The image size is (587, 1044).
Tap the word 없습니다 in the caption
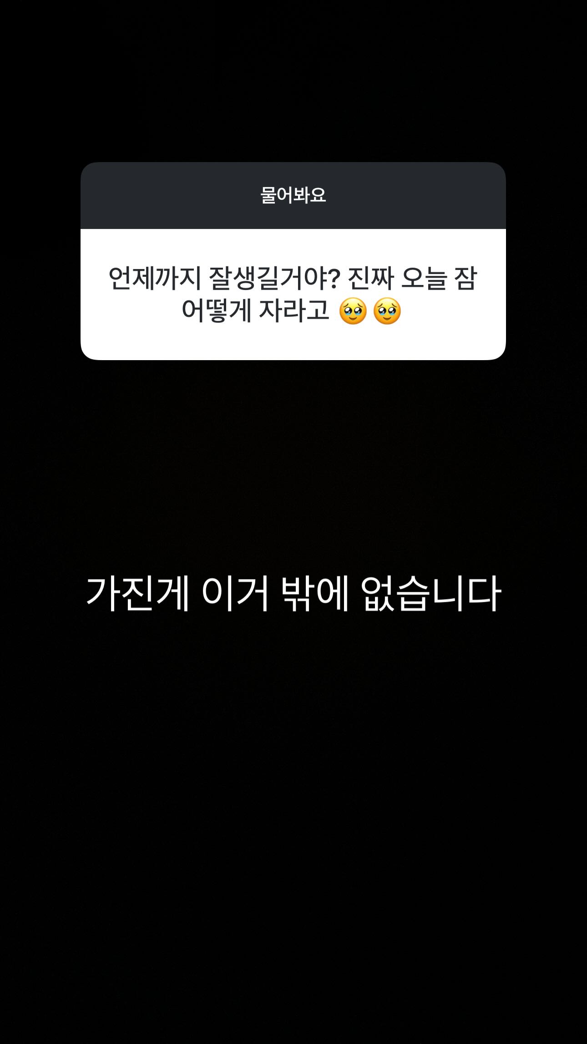pyautogui.click(x=431, y=594)
